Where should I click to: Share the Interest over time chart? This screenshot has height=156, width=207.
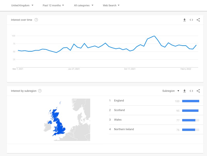click(198, 20)
